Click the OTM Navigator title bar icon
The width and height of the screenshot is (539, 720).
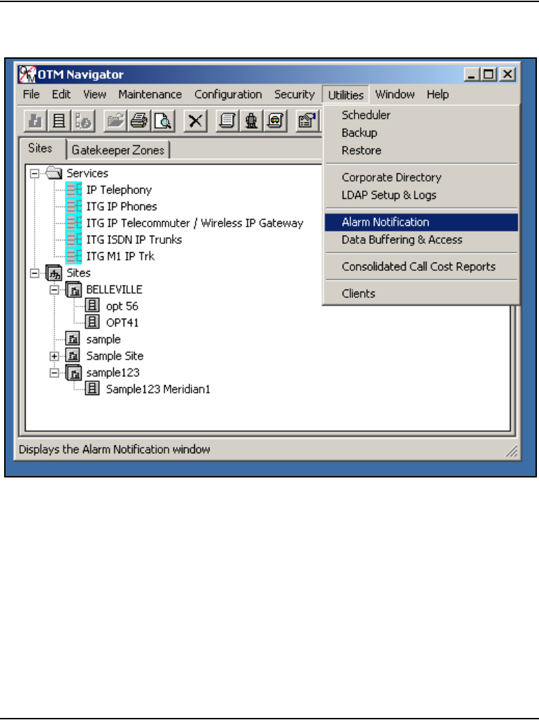pos(28,75)
